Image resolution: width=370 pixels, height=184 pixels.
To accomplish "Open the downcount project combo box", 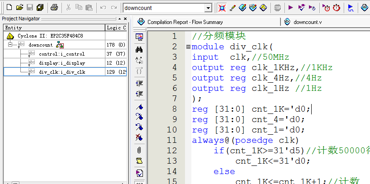I will click(208, 8).
